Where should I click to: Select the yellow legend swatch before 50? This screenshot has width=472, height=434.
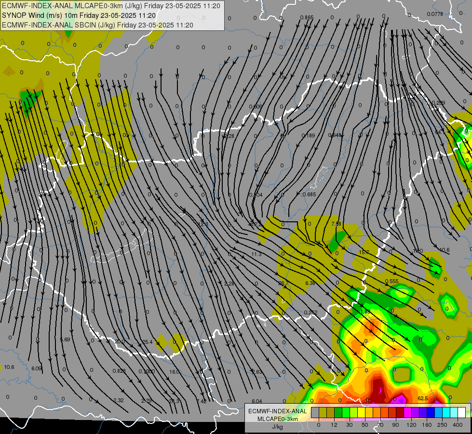(362, 412)
